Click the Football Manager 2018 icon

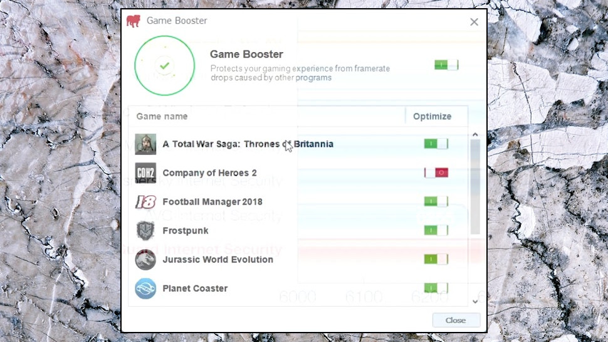[145, 202]
